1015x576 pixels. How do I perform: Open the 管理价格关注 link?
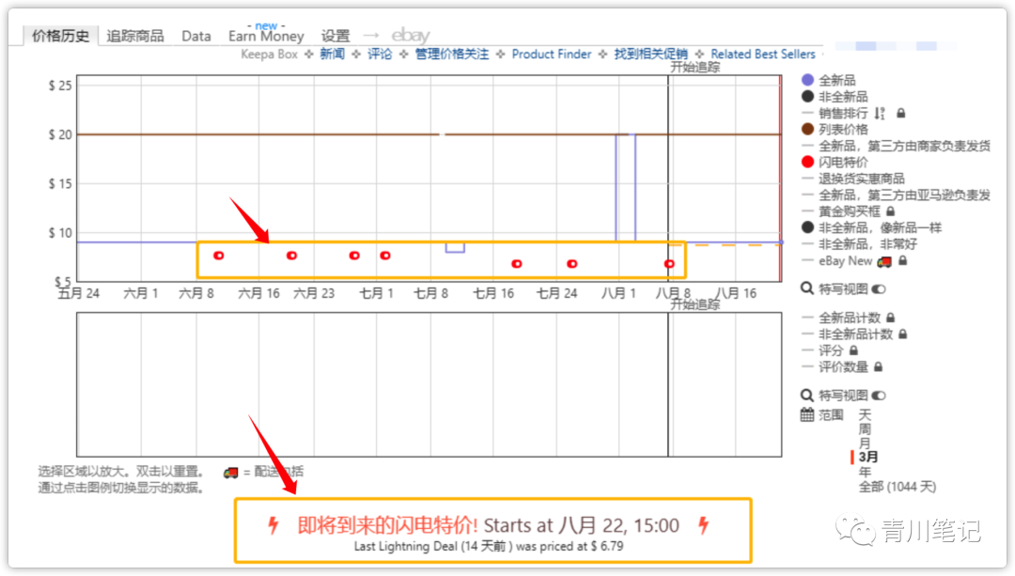(452, 54)
